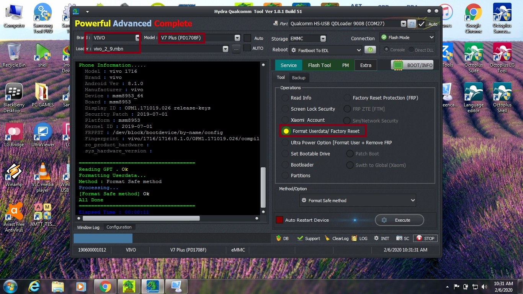Open the Backup sub-tab
Screen dimensions: 523x294
pos(299,78)
